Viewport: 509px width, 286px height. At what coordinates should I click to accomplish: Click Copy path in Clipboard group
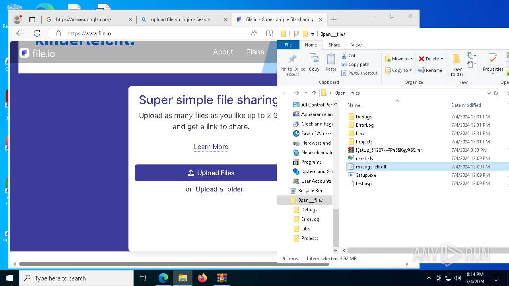[x=355, y=64]
